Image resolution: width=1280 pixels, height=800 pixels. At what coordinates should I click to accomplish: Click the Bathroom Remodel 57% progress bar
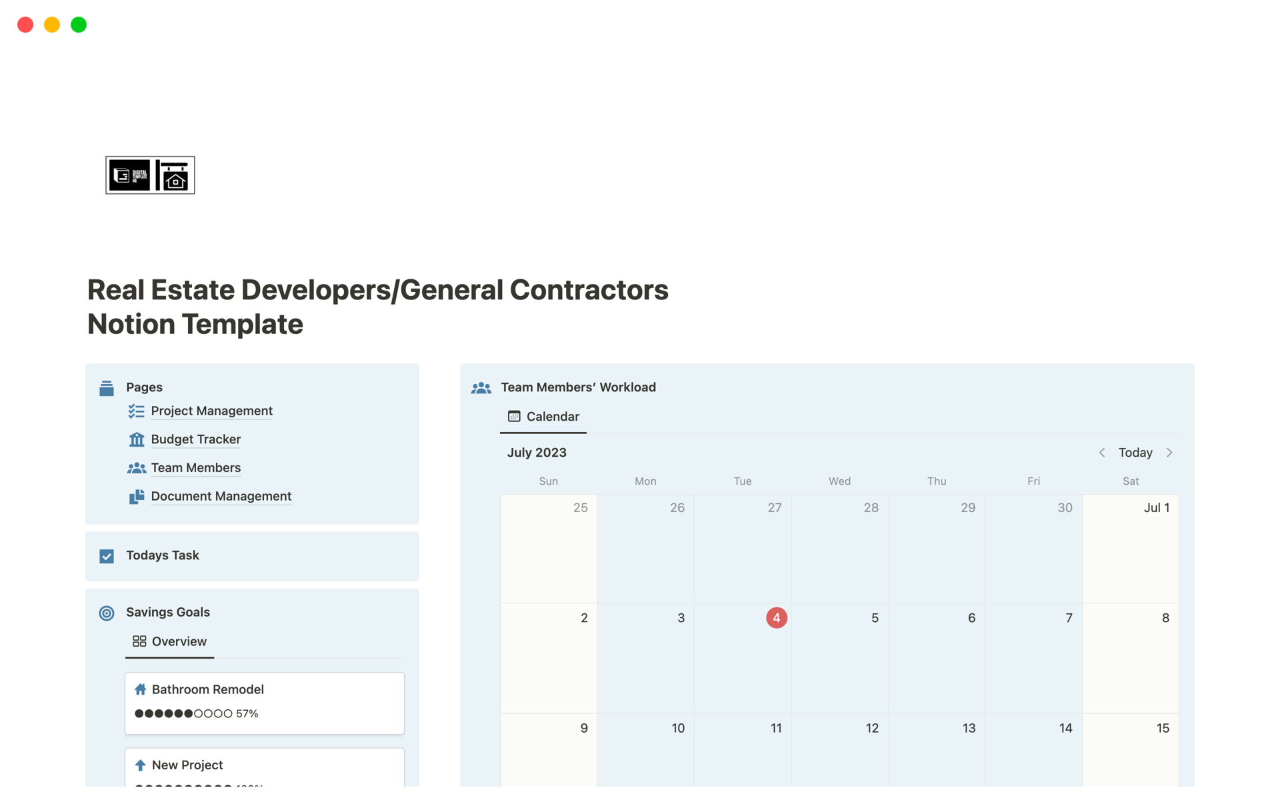point(196,713)
